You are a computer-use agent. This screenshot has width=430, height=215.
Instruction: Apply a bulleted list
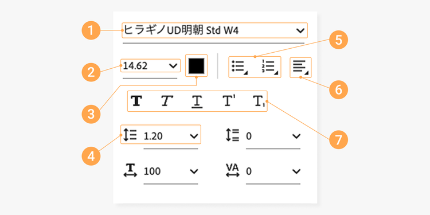[x=240, y=67]
